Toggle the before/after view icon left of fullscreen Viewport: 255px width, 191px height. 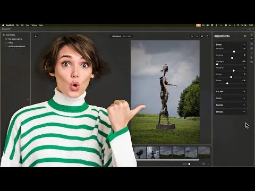tap(202, 36)
